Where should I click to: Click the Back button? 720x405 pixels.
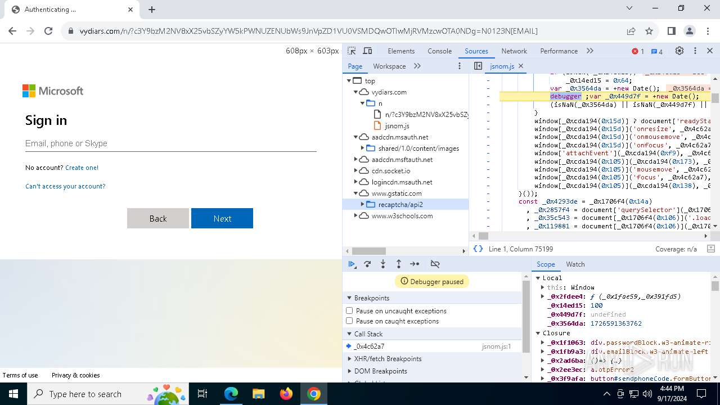tap(158, 218)
